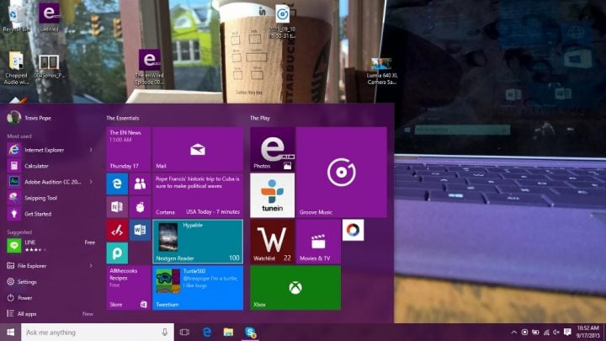Image resolution: width=606 pixels, height=341 pixels.
Task: Open the Mail tile
Action: coord(198,149)
